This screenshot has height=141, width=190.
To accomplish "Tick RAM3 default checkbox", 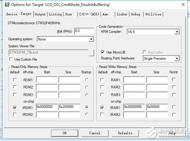I will point(102,95).
